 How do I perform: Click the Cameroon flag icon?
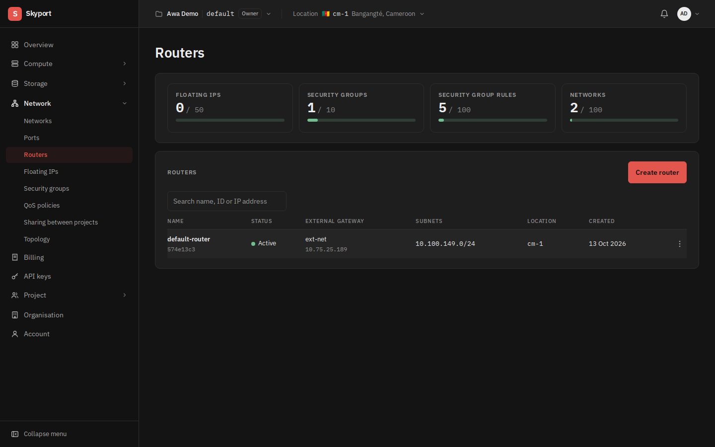point(326,14)
